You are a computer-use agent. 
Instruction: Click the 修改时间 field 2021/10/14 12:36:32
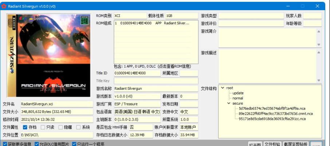(57, 119)
